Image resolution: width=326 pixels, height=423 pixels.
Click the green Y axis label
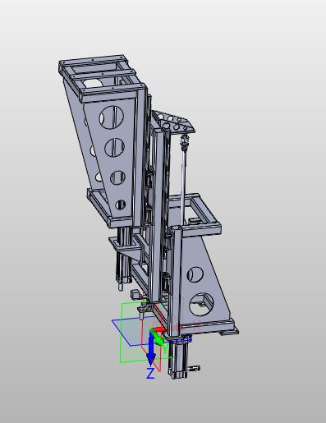click(165, 348)
